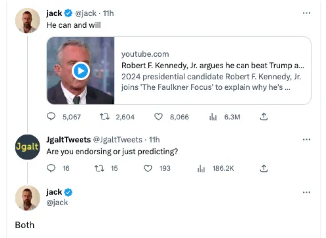The width and height of the screenshot is (326, 238).
Task: Open the @jack handle in the bottom reply
Action: pos(57,202)
